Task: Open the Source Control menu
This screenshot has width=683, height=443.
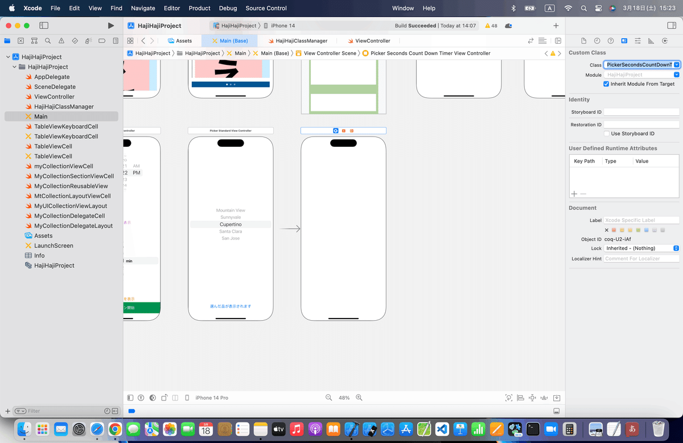Action: tap(266, 8)
